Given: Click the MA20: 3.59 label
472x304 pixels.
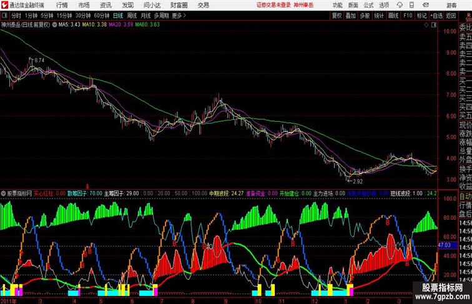Looking at the screenshot, I should pos(121,25).
